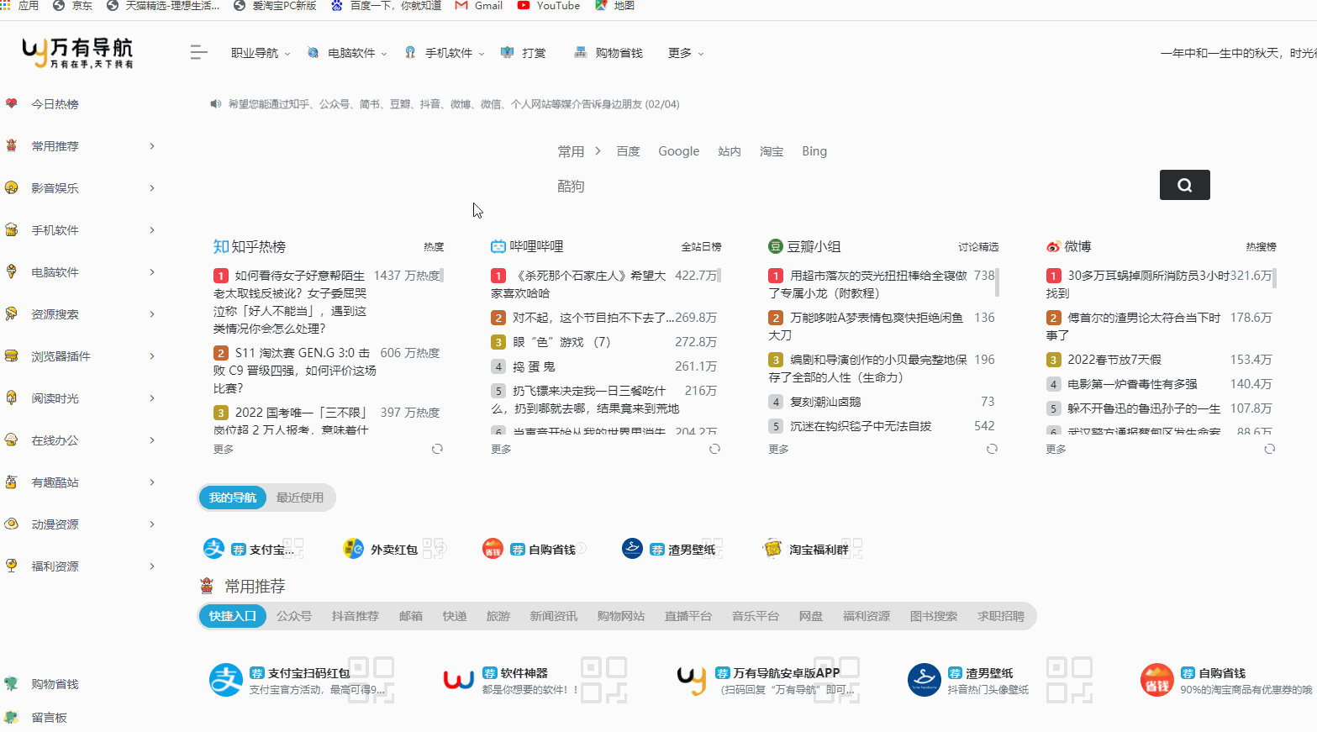Expand 常用推荐 in the sidebar

click(152, 146)
